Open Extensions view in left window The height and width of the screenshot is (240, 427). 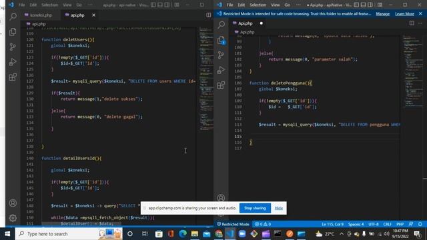pos(13,77)
